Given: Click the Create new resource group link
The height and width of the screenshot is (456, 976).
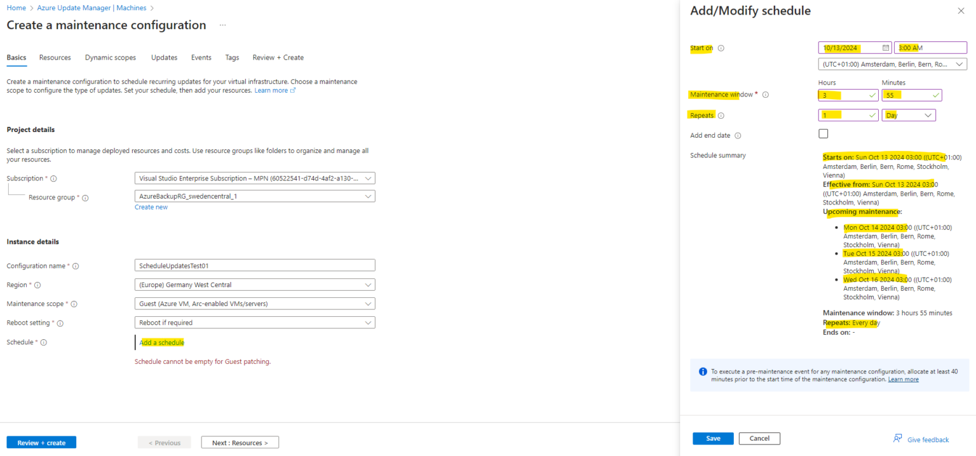Looking at the screenshot, I should [x=151, y=207].
